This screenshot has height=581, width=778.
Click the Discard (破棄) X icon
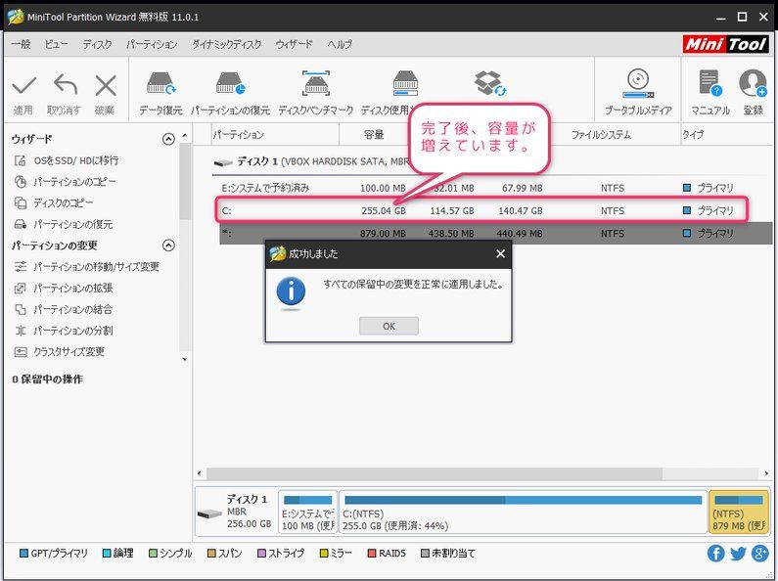click(105, 86)
